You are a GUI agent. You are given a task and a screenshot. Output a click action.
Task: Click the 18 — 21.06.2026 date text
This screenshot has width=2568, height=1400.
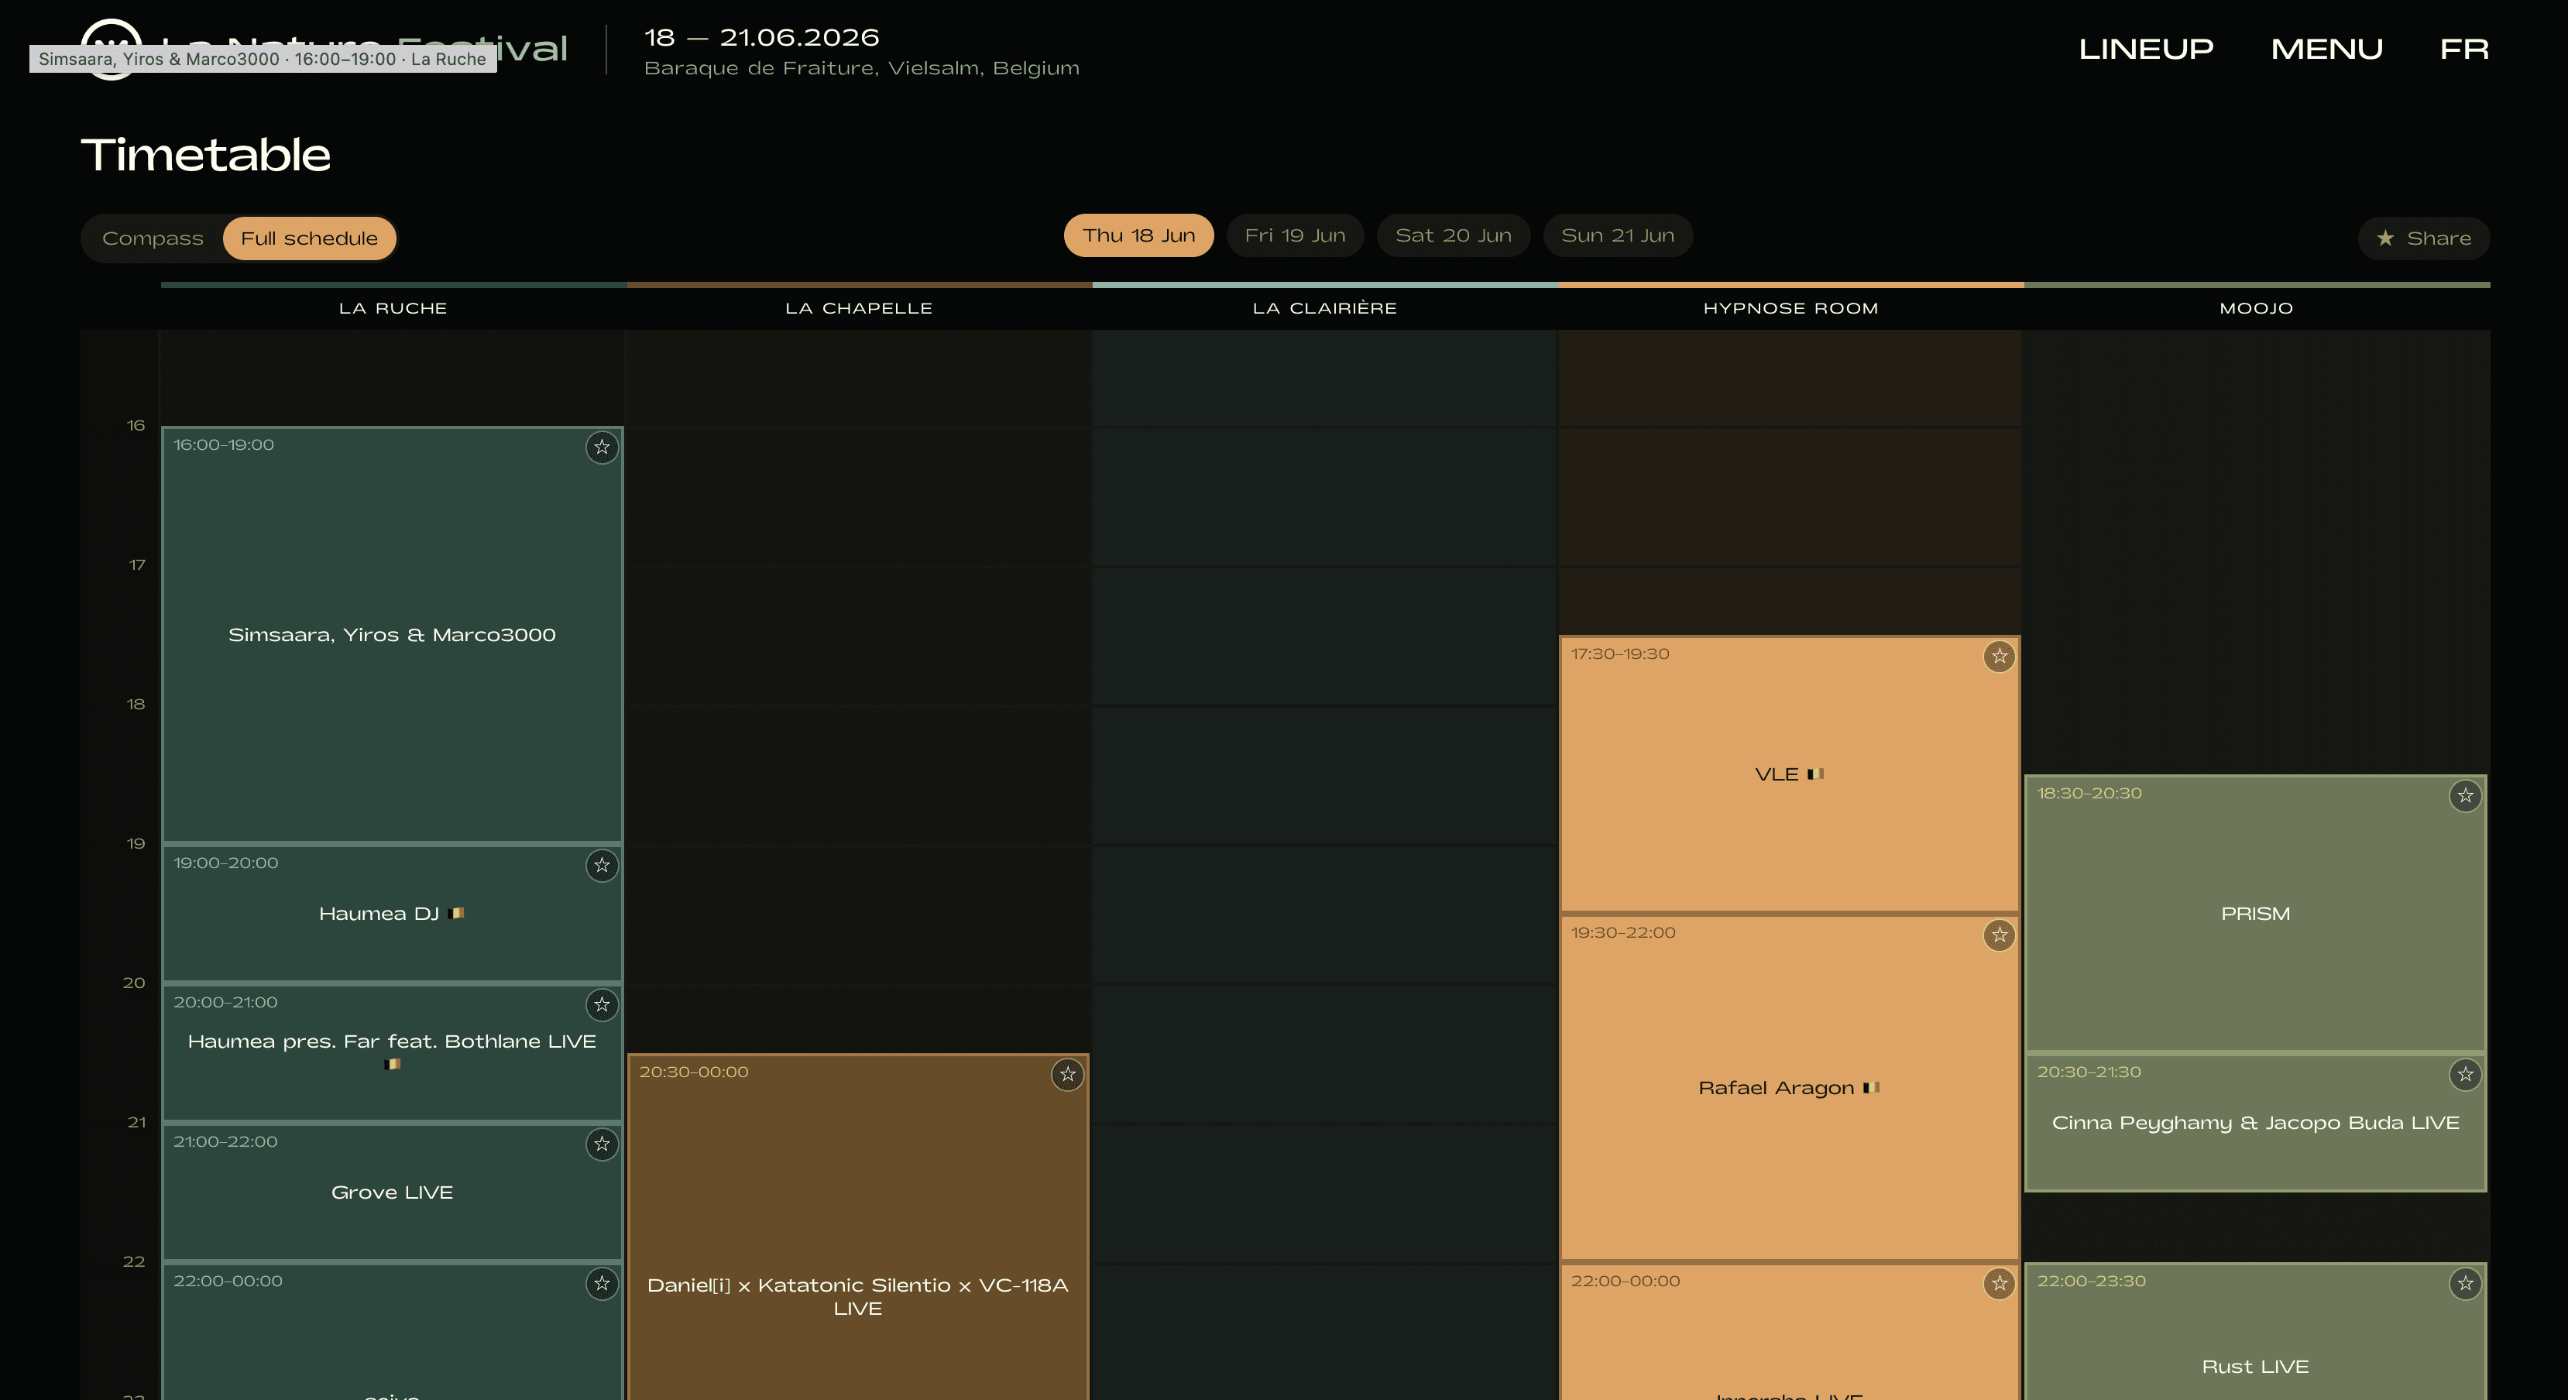[761, 38]
